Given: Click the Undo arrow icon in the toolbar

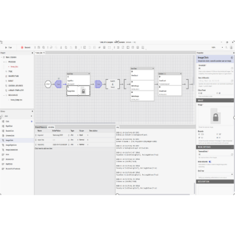Looking at the screenshot, I should click(51, 48).
